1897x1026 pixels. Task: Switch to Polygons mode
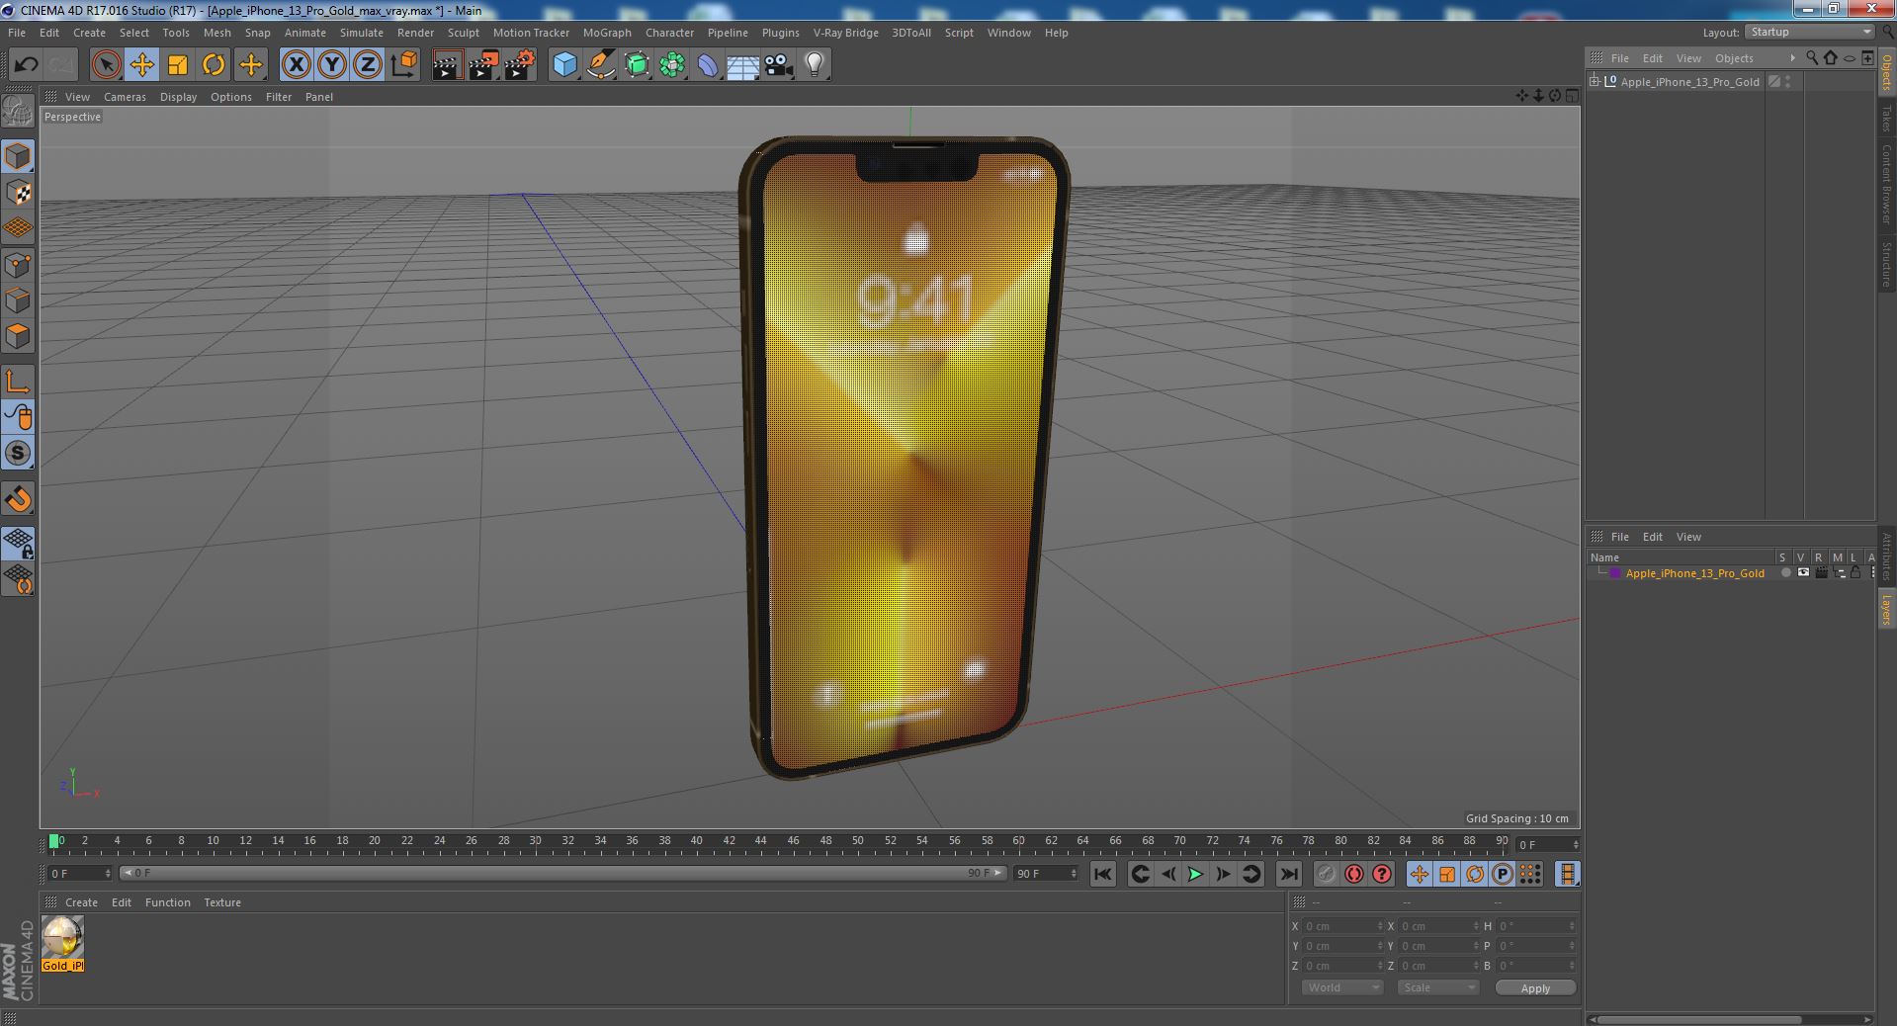coord(18,336)
